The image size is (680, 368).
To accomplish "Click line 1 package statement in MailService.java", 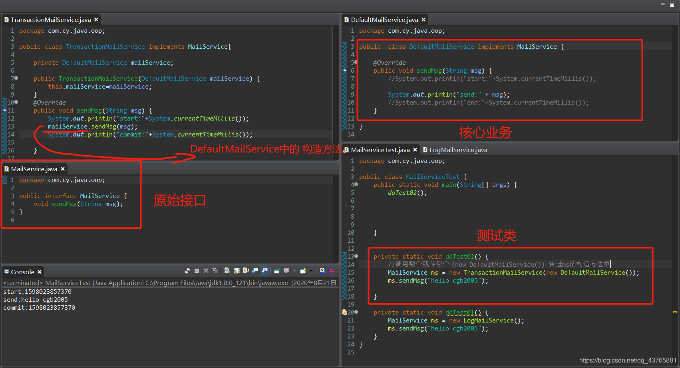I will 62,180.
